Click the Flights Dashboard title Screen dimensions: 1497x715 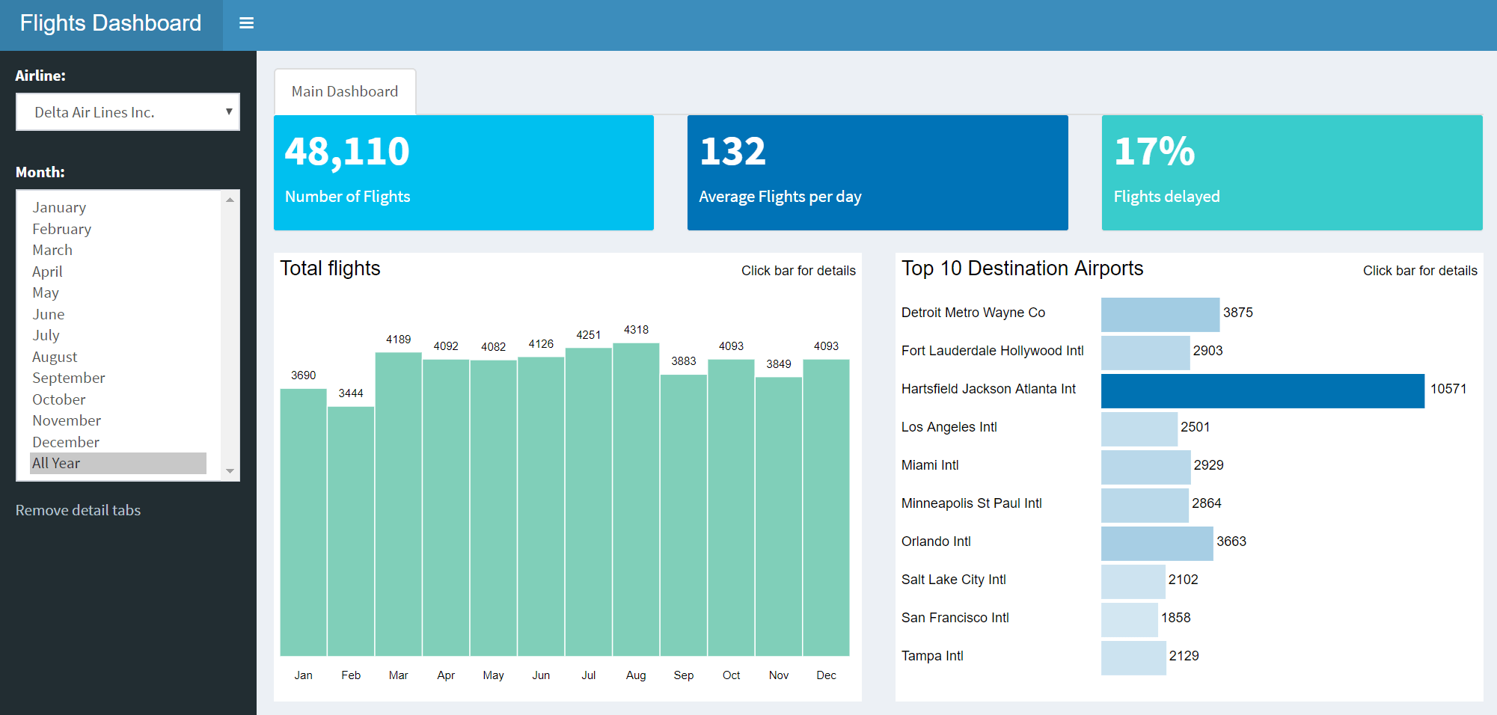click(110, 23)
